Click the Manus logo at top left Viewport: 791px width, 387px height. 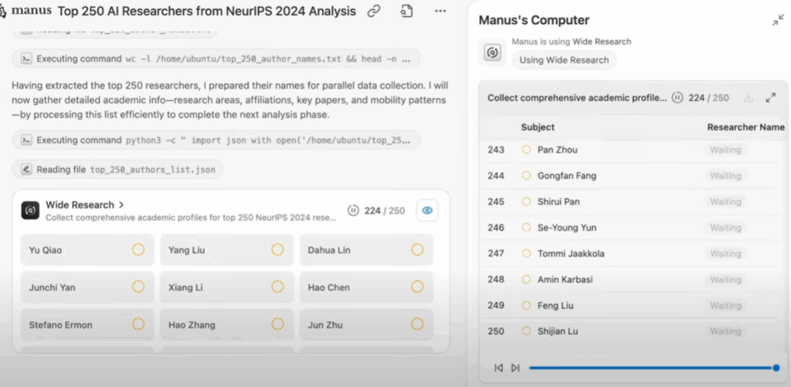(25, 11)
